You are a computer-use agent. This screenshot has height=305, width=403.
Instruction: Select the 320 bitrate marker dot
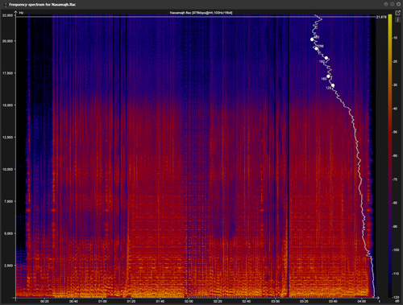click(312, 39)
